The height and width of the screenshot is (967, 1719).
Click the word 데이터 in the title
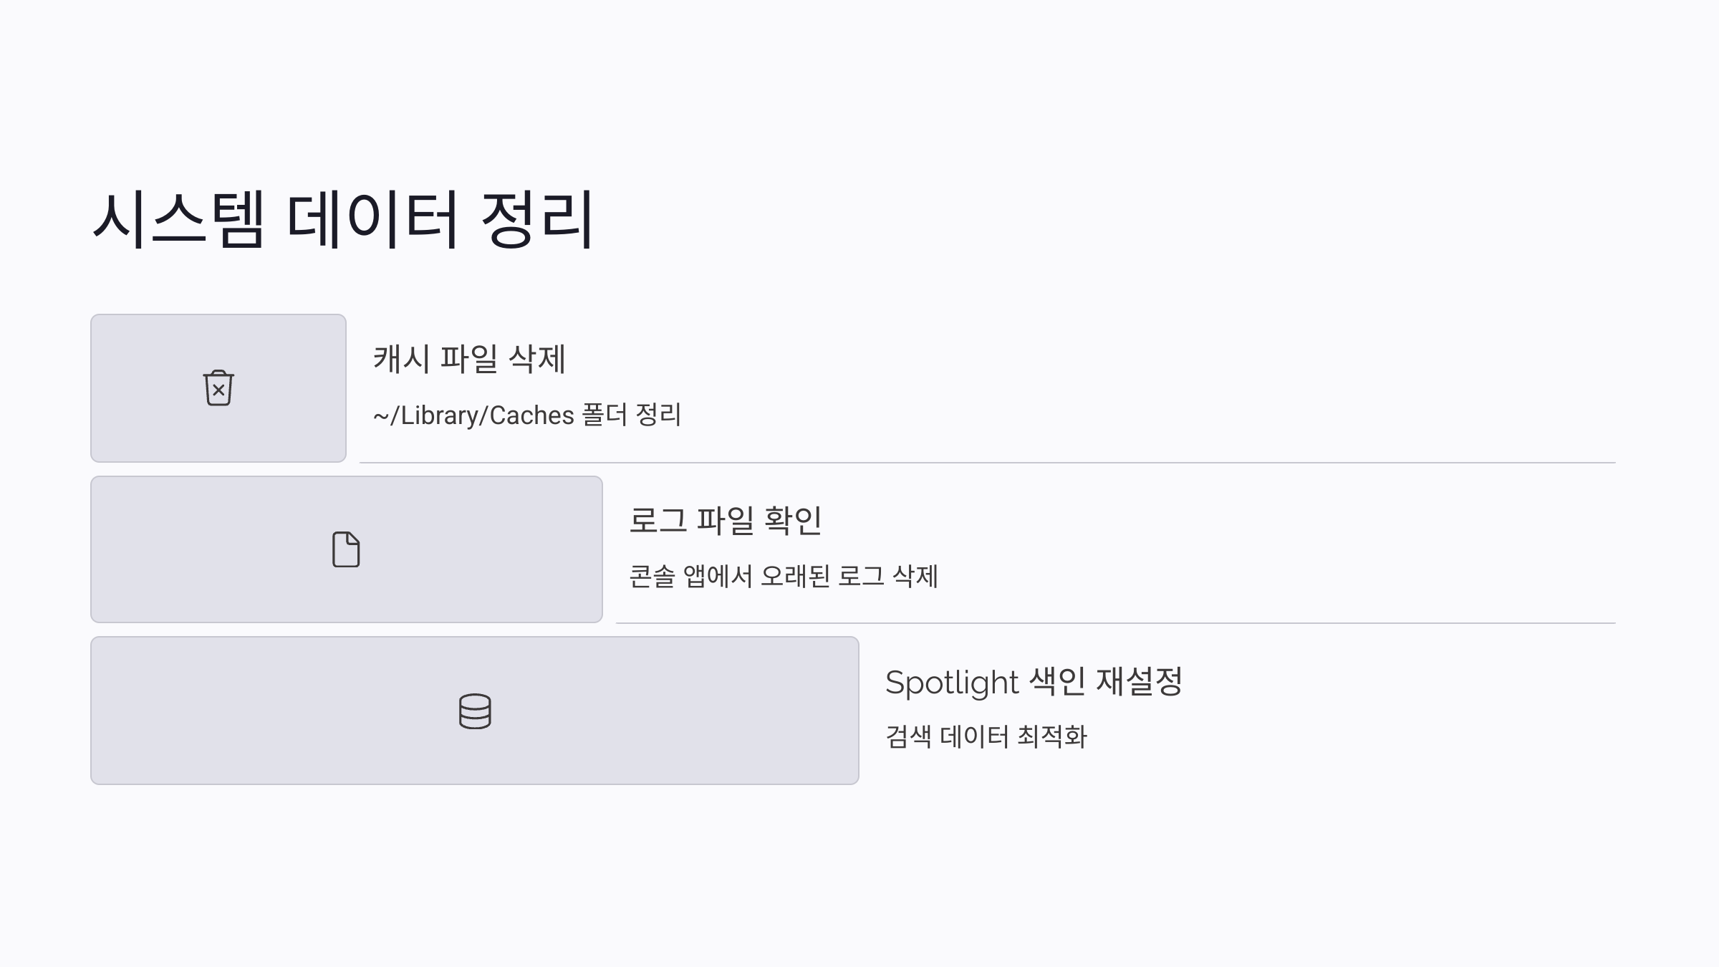(x=372, y=219)
